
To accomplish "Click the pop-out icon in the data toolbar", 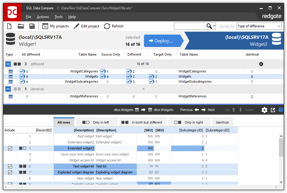I will (273, 110).
